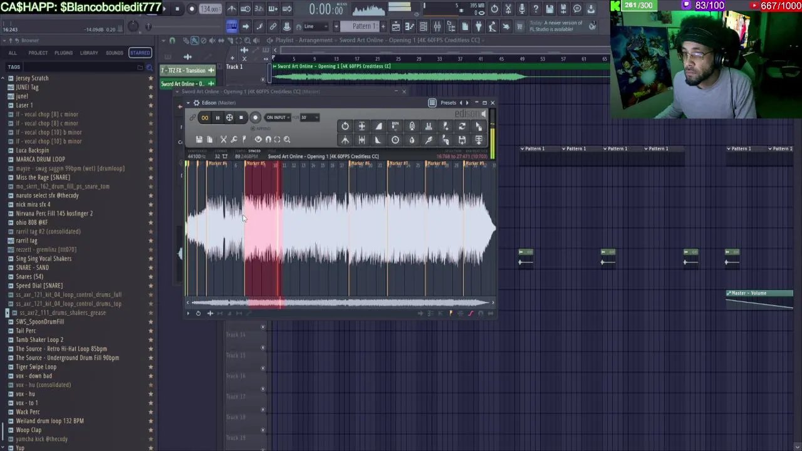Click the top toolbar save floppy icon
The image size is (802, 451).
point(549,9)
